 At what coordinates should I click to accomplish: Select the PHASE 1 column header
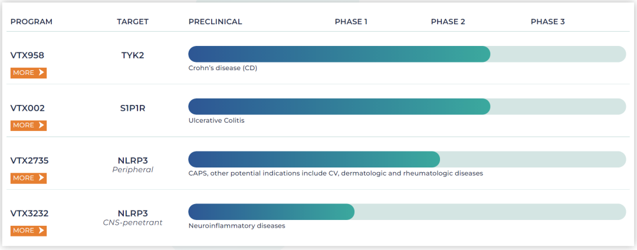point(351,22)
